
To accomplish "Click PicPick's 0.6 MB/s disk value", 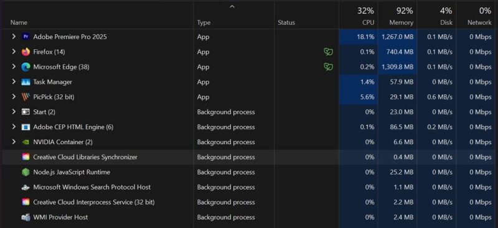I will [x=439, y=97].
